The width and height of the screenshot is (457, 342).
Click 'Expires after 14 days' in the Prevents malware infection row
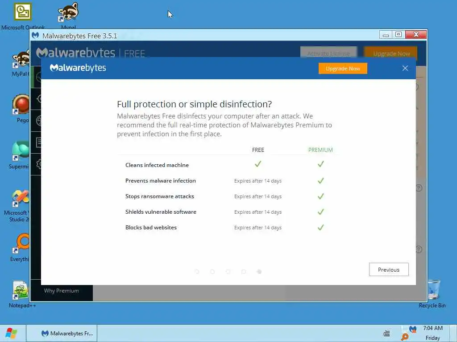pyautogui.click(x=258, y=181)
